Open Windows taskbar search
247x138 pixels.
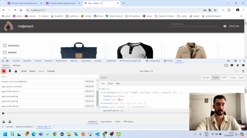12,134
